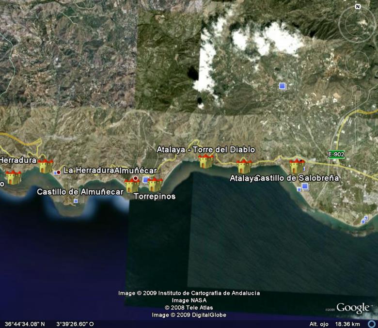This screenshot has height=328, width=378.
Task: Select the castle marker left of La Herradura dot
Action: [46, 166]
